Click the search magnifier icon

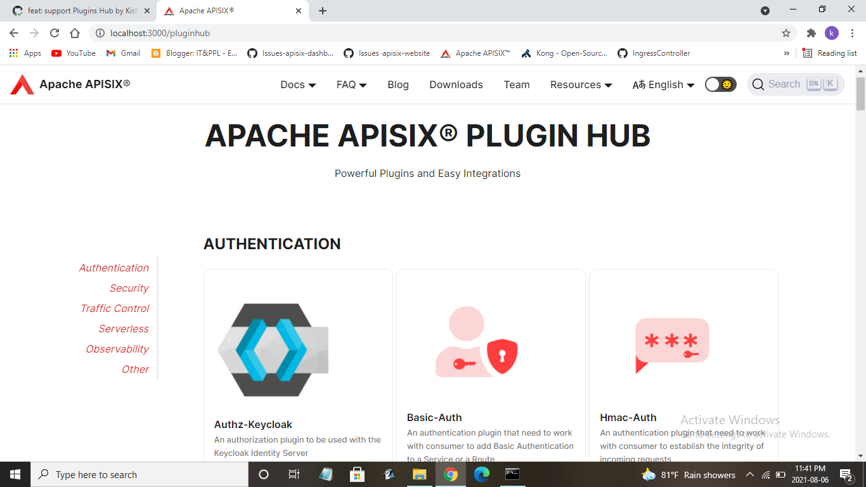(758, 84)
